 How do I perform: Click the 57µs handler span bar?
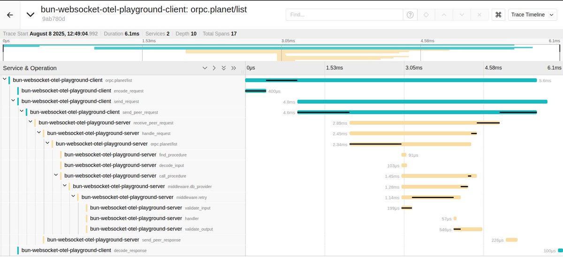tap(455, 219)
